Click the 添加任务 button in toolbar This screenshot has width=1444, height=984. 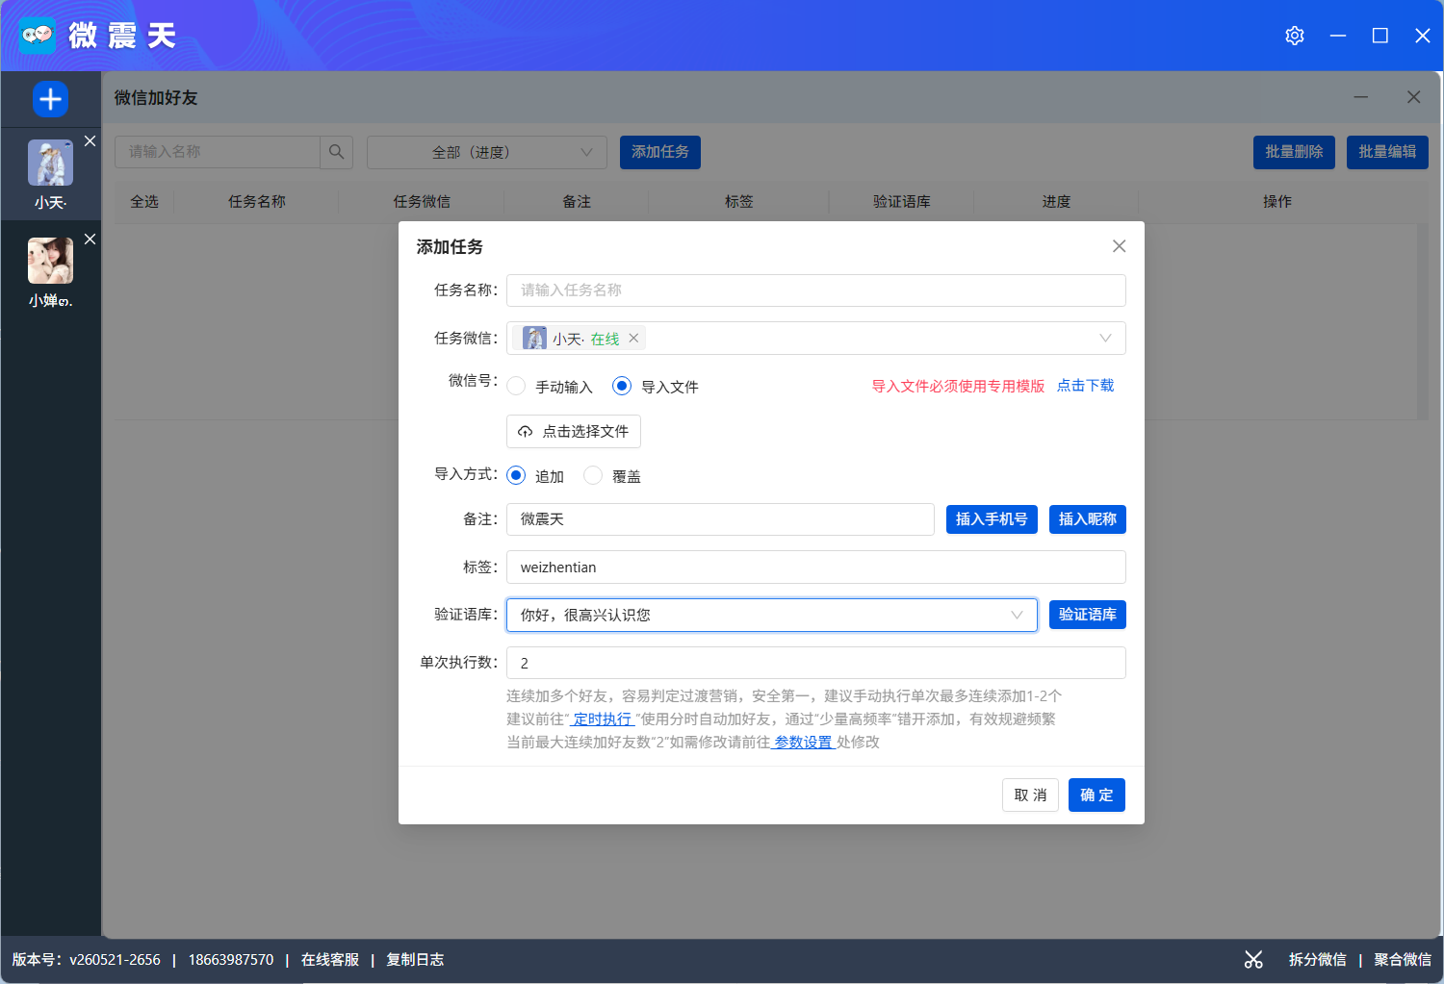click(660, 152)
